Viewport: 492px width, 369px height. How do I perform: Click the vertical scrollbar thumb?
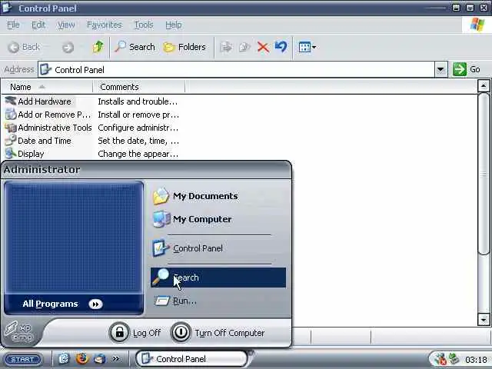click(484, 175)
